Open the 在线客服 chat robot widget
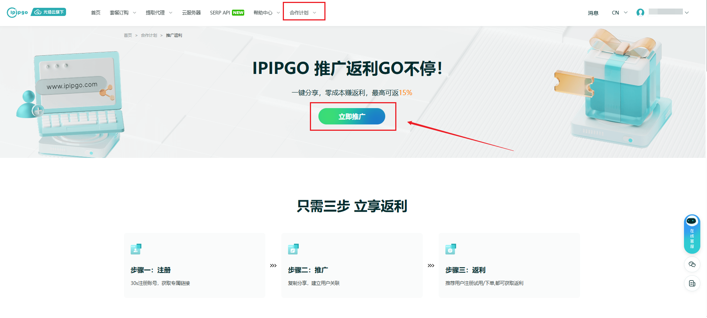The image size is (707, 318). (692, 234)
